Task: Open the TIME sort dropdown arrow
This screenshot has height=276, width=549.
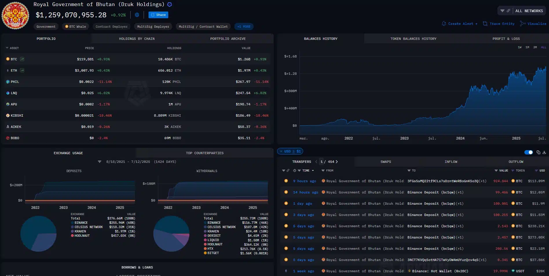Action: (x=313, y=171)
